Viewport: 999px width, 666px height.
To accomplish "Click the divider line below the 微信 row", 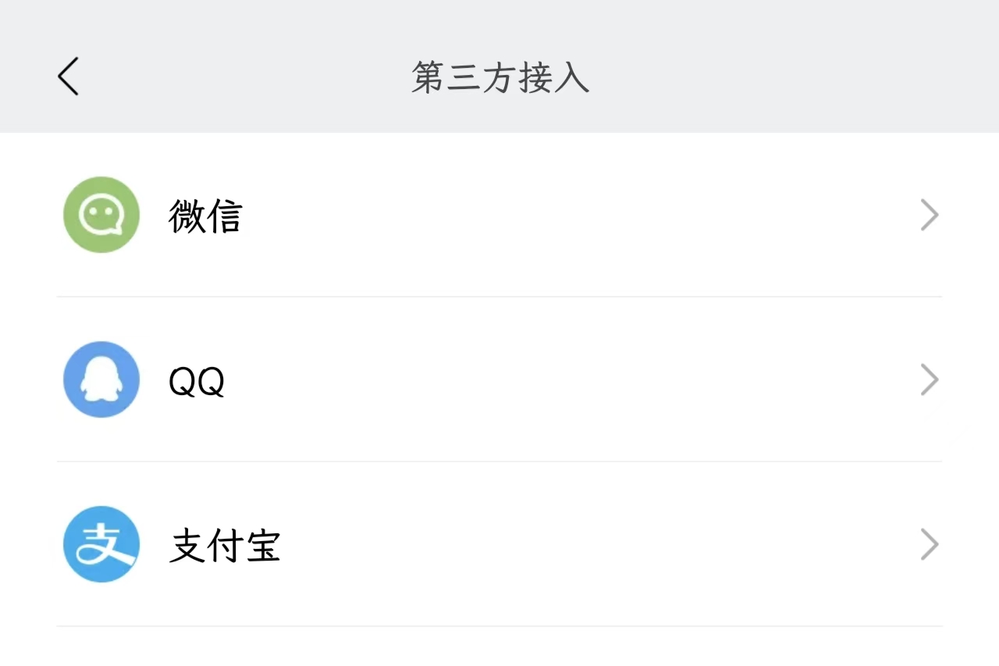I will click(499, 297).
